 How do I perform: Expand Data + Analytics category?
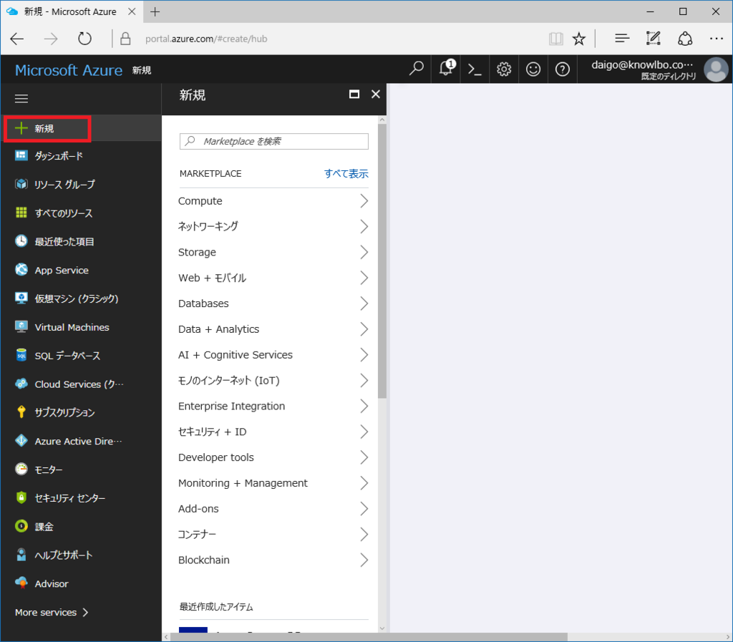pos(273,329)
